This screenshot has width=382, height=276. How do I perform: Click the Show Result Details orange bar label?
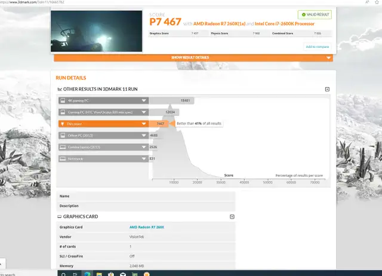pyautogui.click(x=190, y=57)
